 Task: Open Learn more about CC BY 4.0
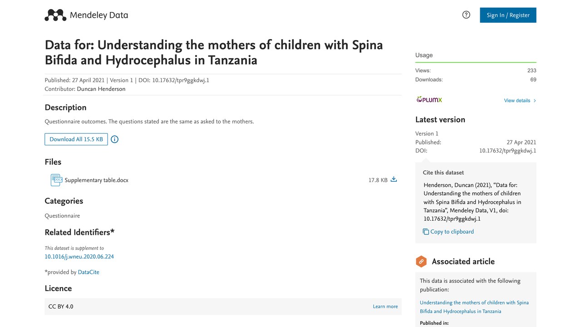point(385,307)
